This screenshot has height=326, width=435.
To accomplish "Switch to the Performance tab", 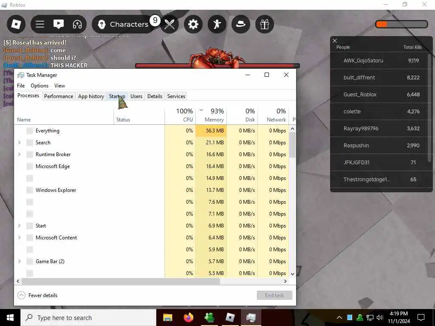I will pyautogui.click(x=59, y=96).
